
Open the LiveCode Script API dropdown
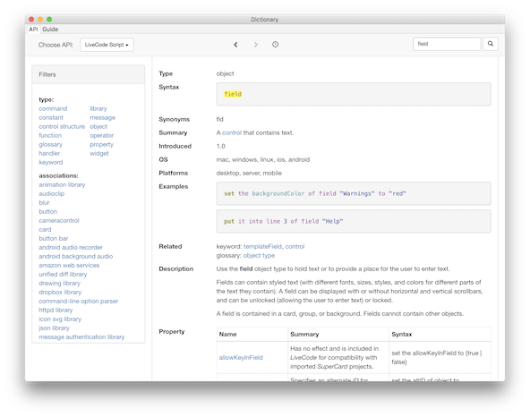click(107, 45)
